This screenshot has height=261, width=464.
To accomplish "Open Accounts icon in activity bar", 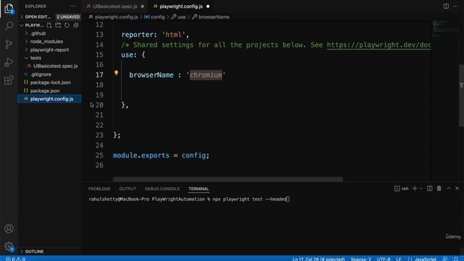I will [x=9, y=228].
